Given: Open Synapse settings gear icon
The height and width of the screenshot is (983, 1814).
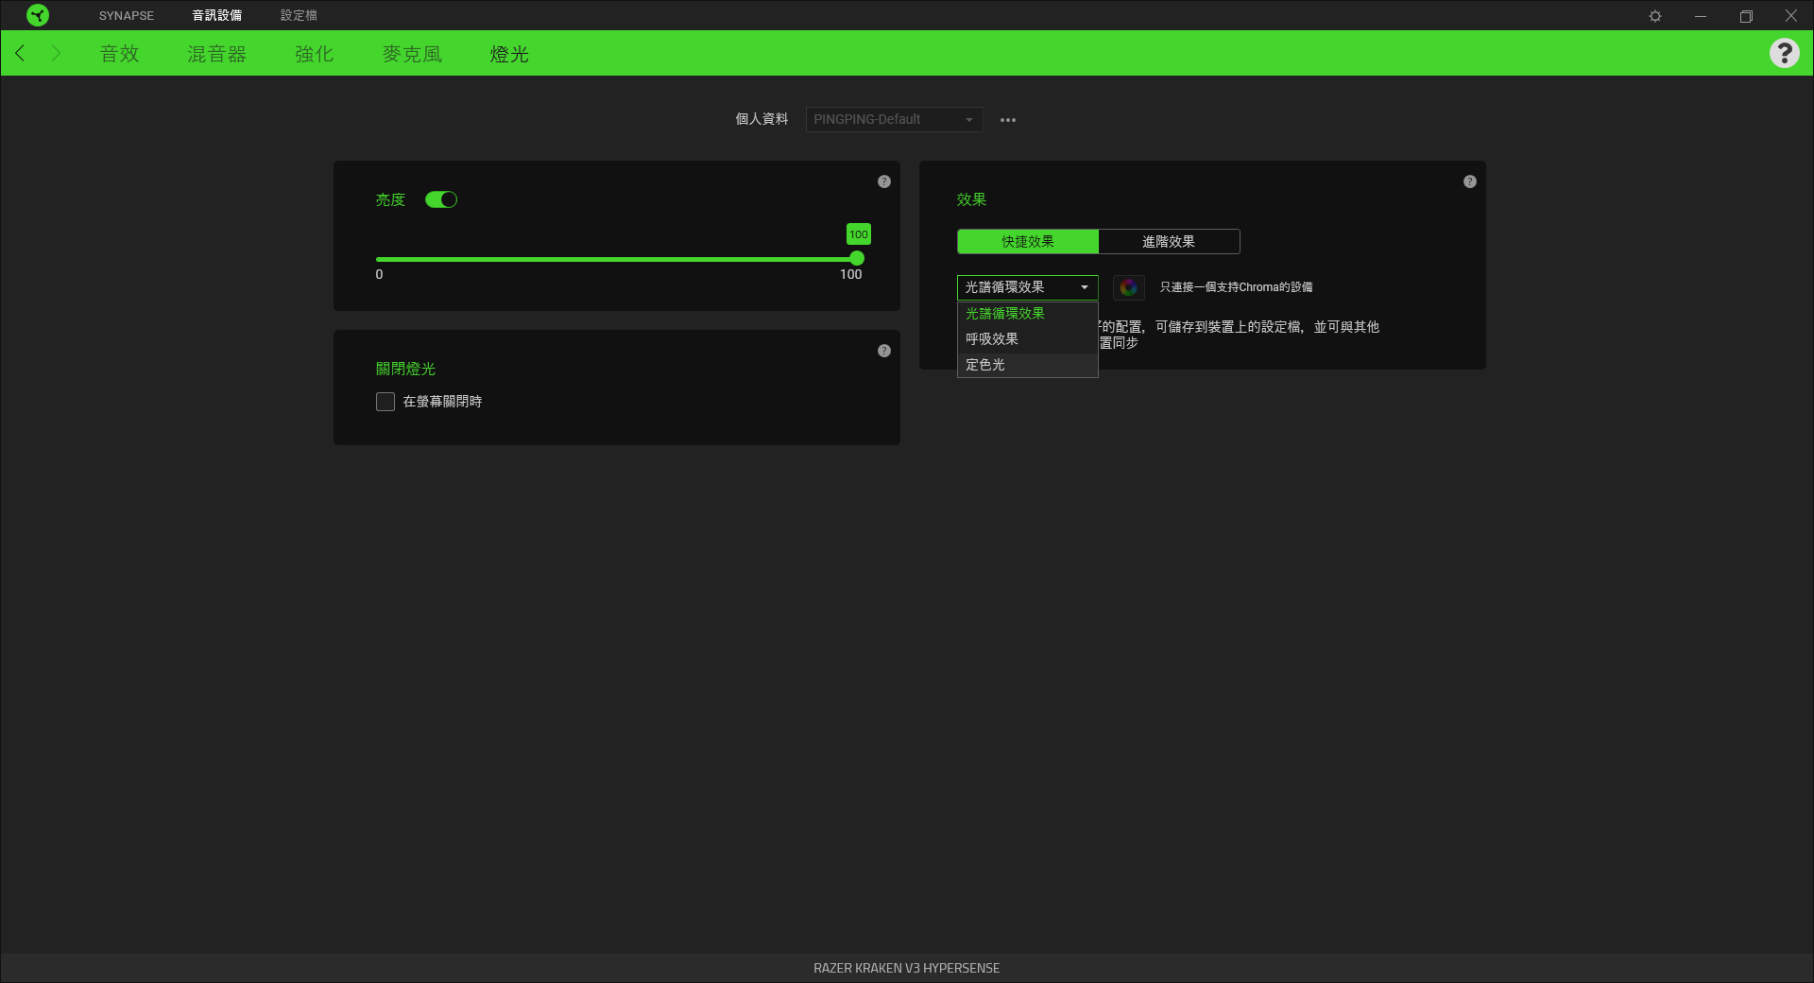Looking at the screenshot, I should tap(1655, 16).
